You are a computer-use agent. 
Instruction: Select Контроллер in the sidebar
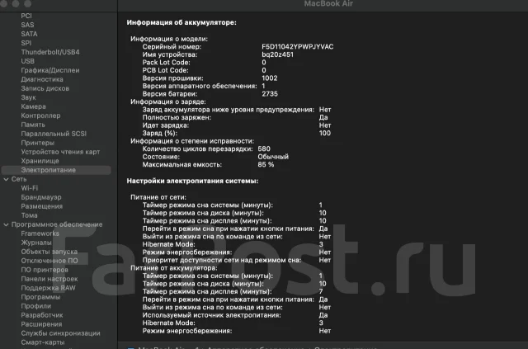[x=40, y=116]
